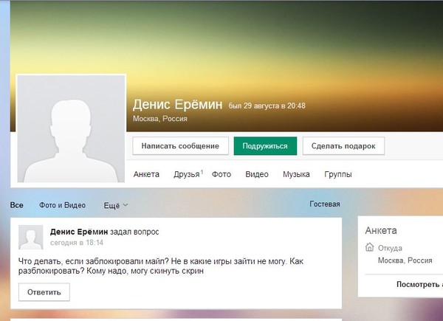
Task: Select the Все feed filter
Action: click(17, 205)
